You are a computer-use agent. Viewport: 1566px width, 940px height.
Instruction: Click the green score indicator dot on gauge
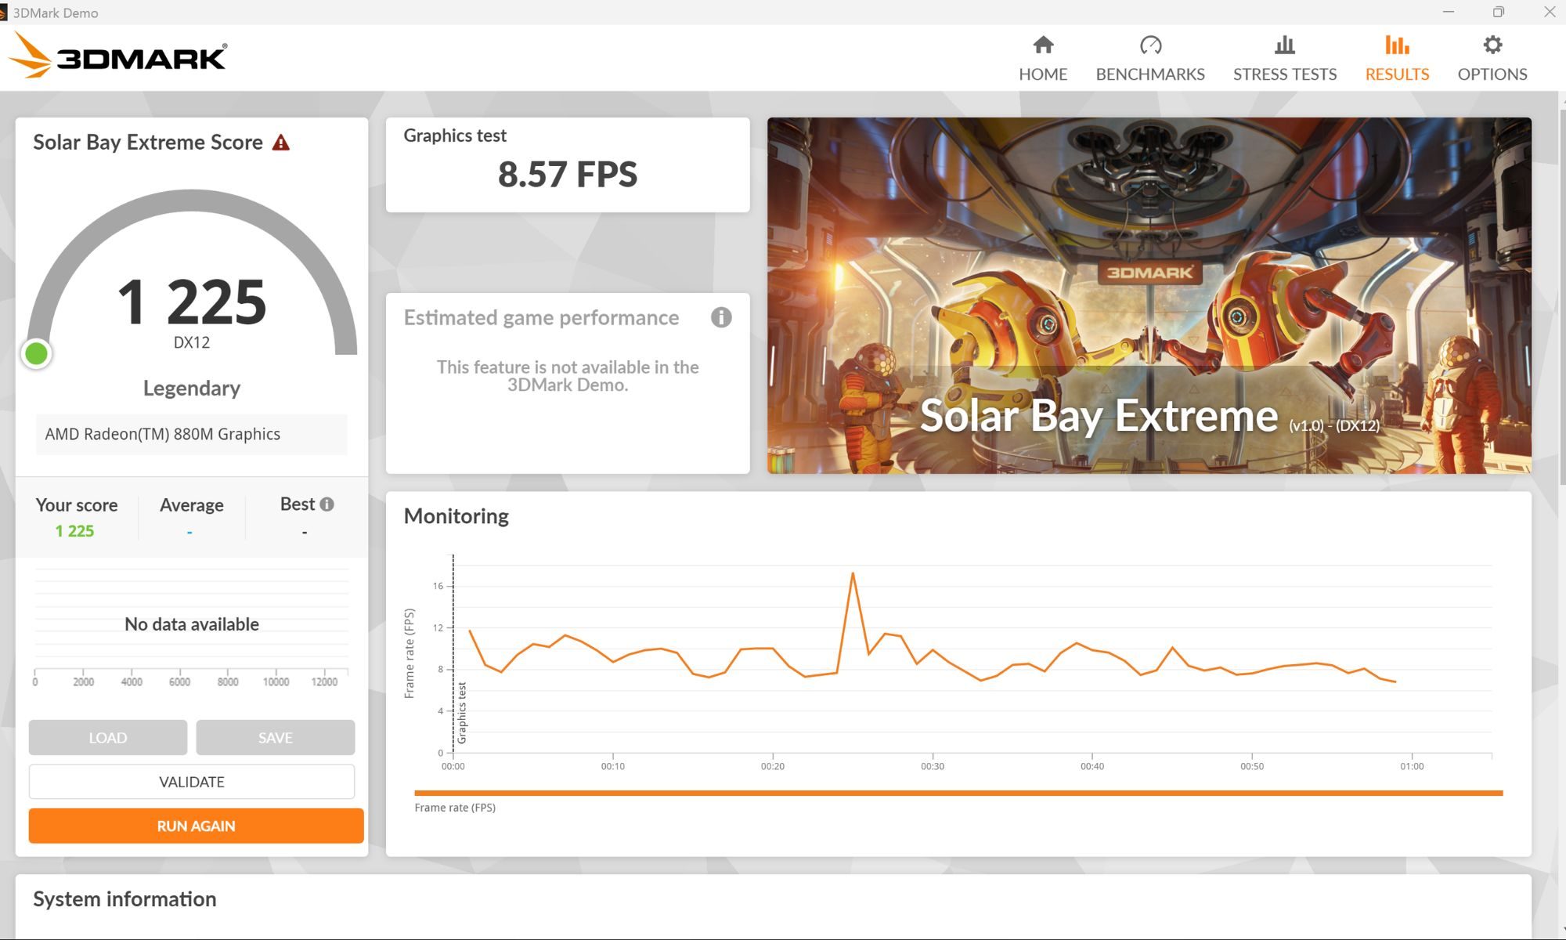[36, 354]
